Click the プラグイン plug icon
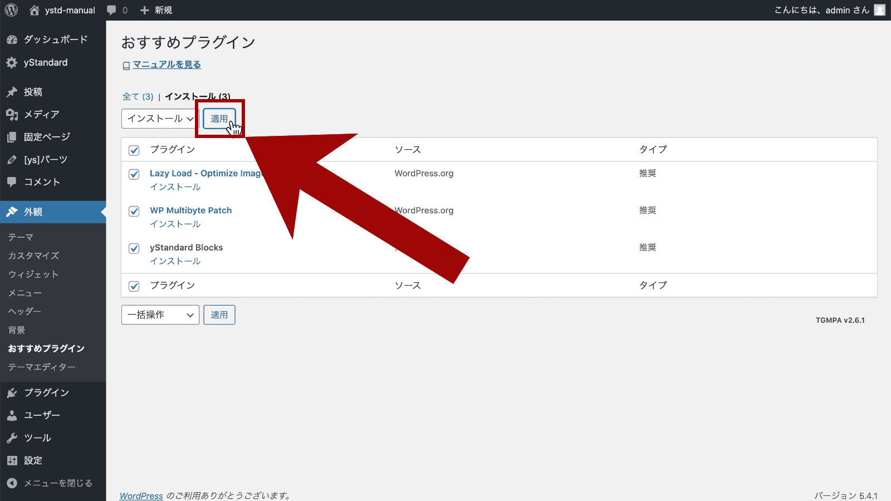The image size is (891, 501). pyautogui.click(x=12, y=393)
